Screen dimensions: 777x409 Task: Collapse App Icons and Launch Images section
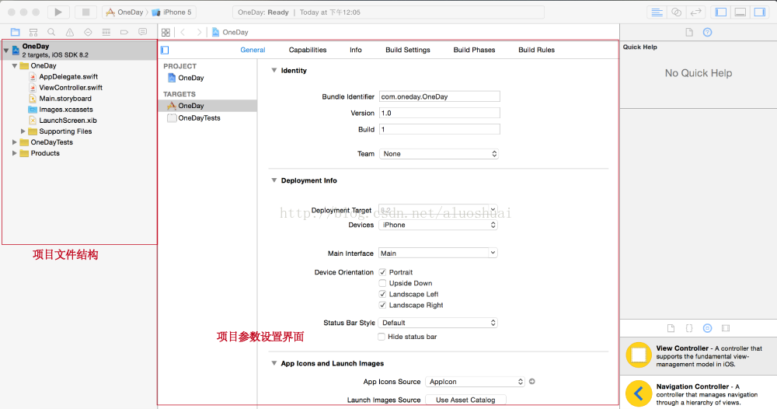(x=274, y=363)
